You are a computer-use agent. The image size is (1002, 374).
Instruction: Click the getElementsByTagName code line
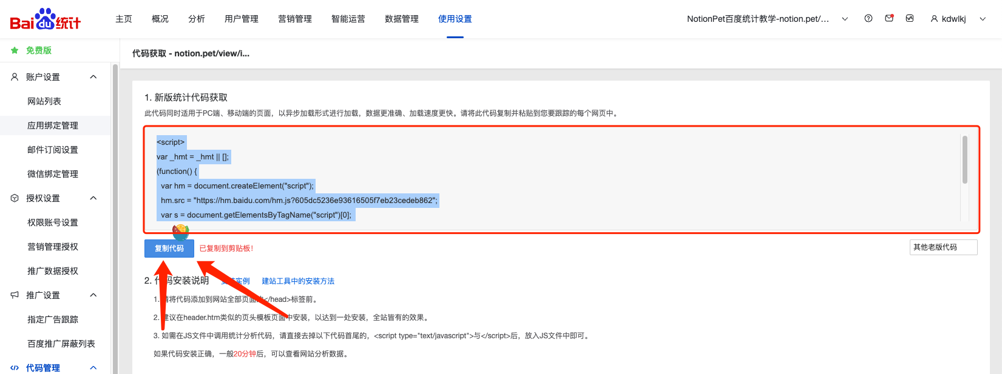(x=256, y=215)
